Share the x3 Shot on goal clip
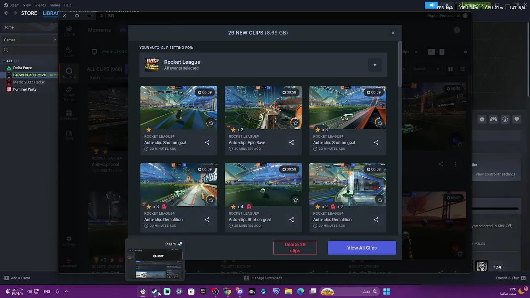The image size is (530, 298). point(376,142)
